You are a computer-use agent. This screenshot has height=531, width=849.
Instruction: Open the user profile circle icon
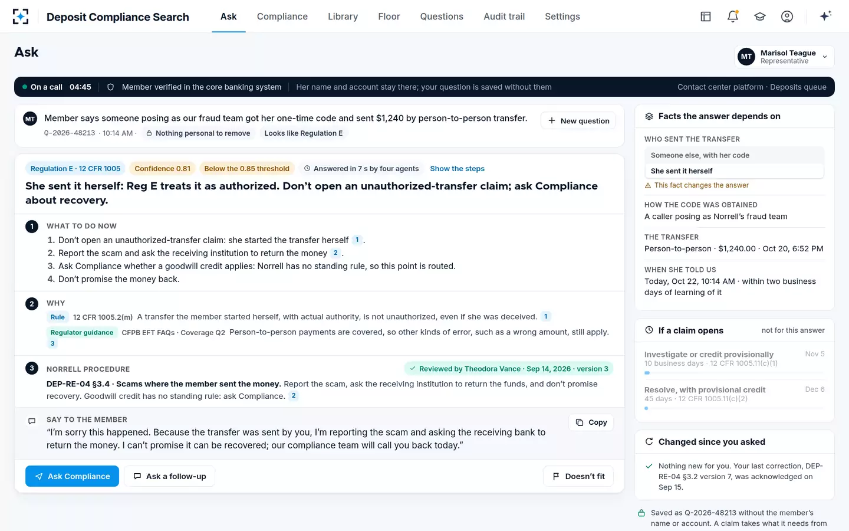click(x=787, y=17)
